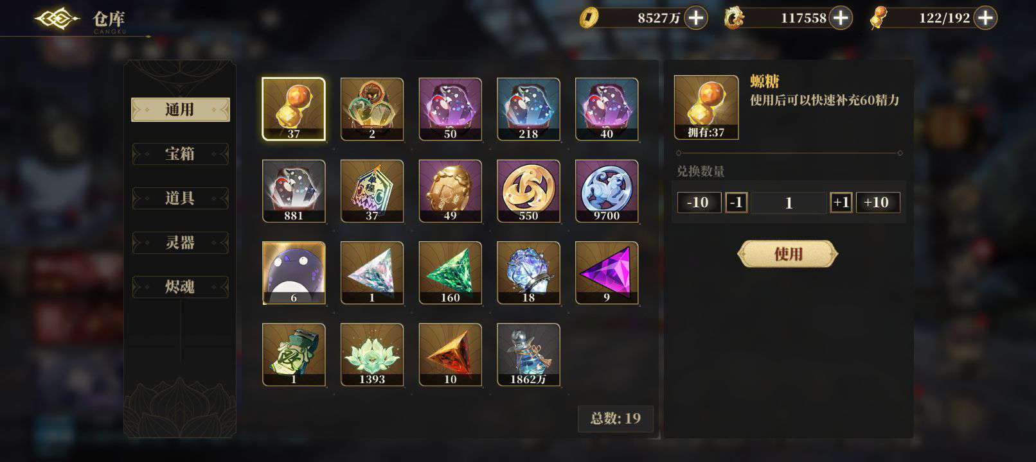Select the blue beast coin with 9700

tap(607, 191)
